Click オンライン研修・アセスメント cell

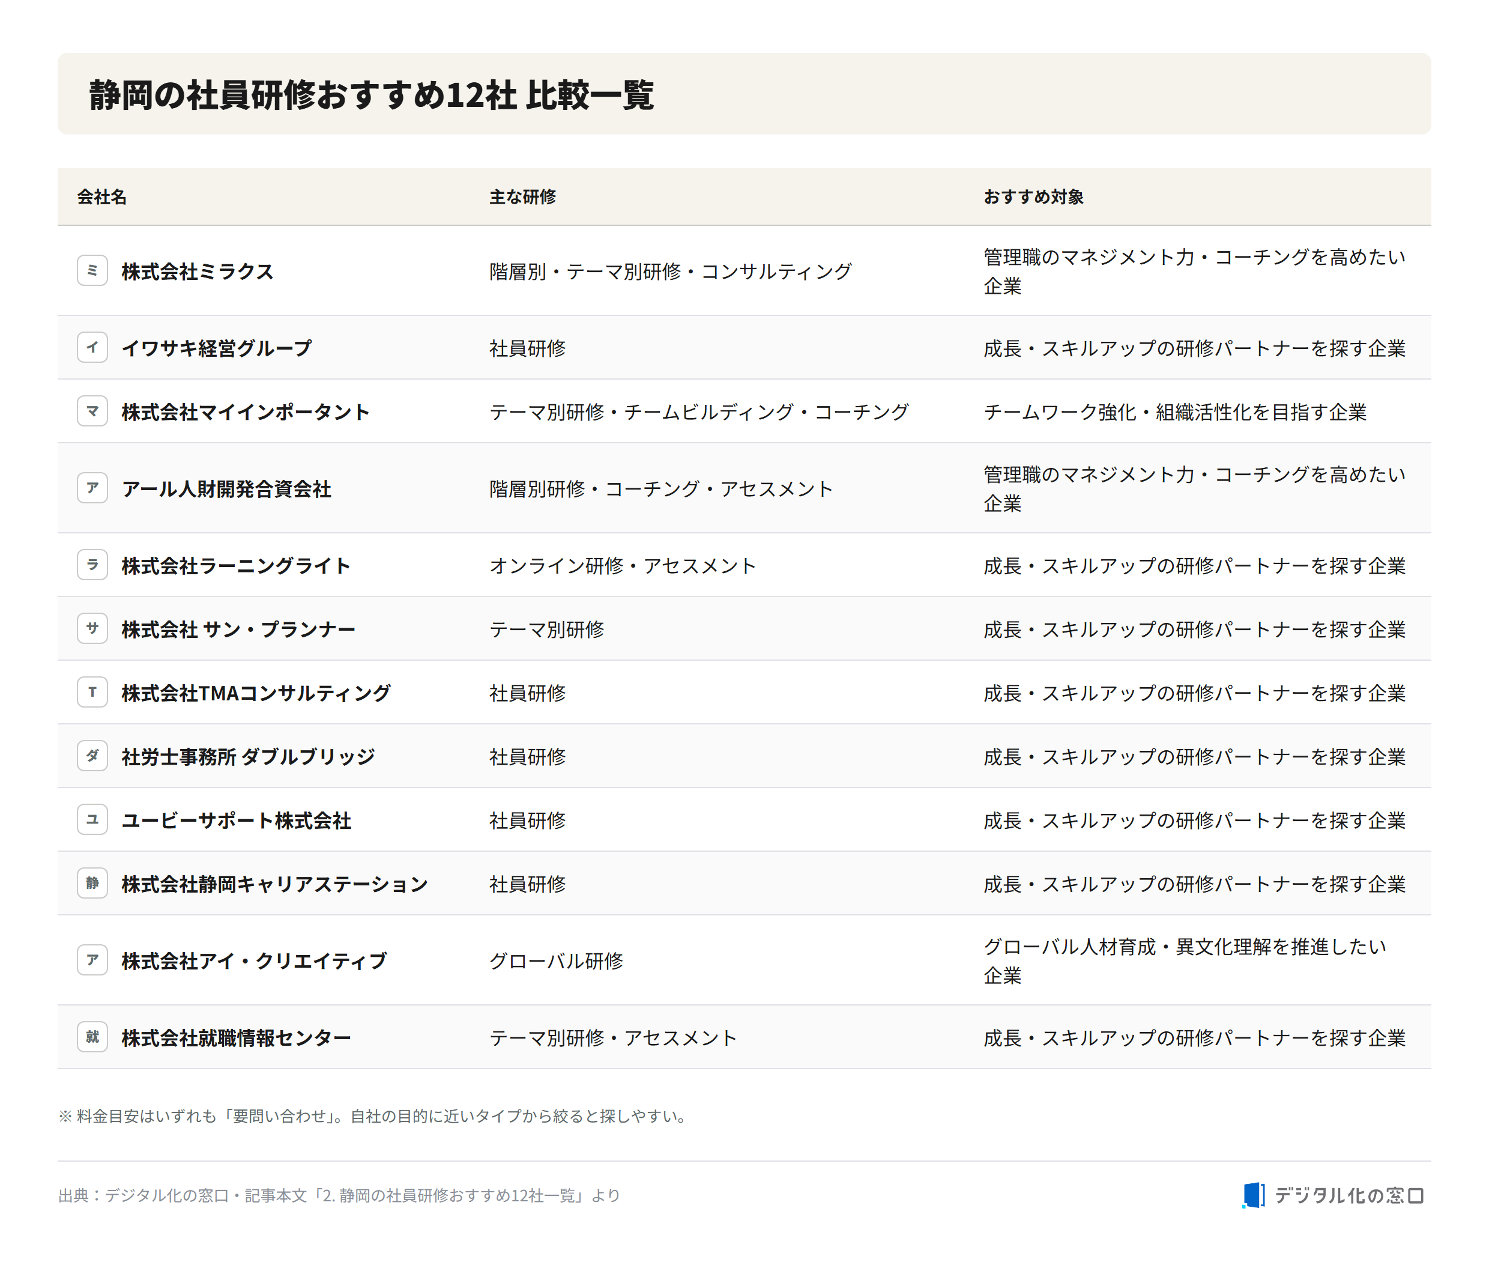tap(623, 565)
